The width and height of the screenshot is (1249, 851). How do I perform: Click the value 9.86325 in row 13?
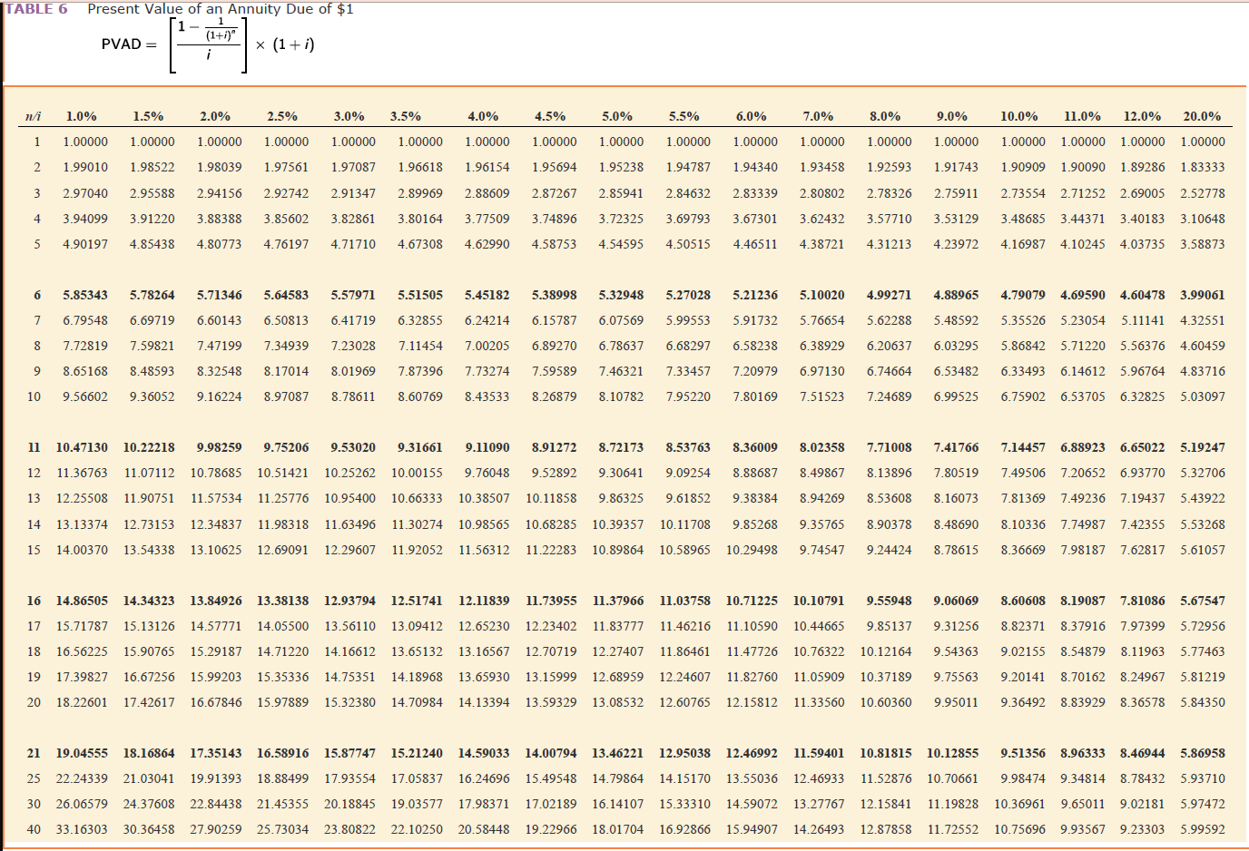(621, 498)
